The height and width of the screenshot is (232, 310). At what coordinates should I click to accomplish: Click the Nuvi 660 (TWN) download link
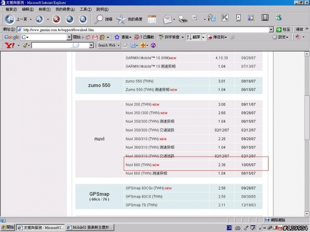(139, 165)
